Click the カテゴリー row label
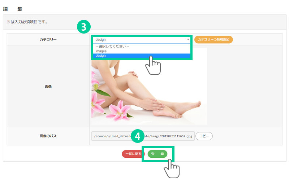 click(48, 39)
